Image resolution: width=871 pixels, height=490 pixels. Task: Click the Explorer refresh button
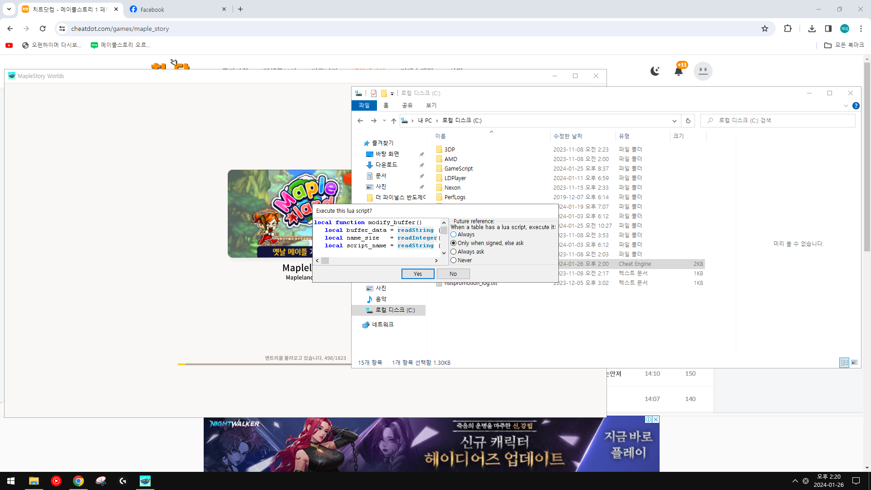(x=688, y=121)
